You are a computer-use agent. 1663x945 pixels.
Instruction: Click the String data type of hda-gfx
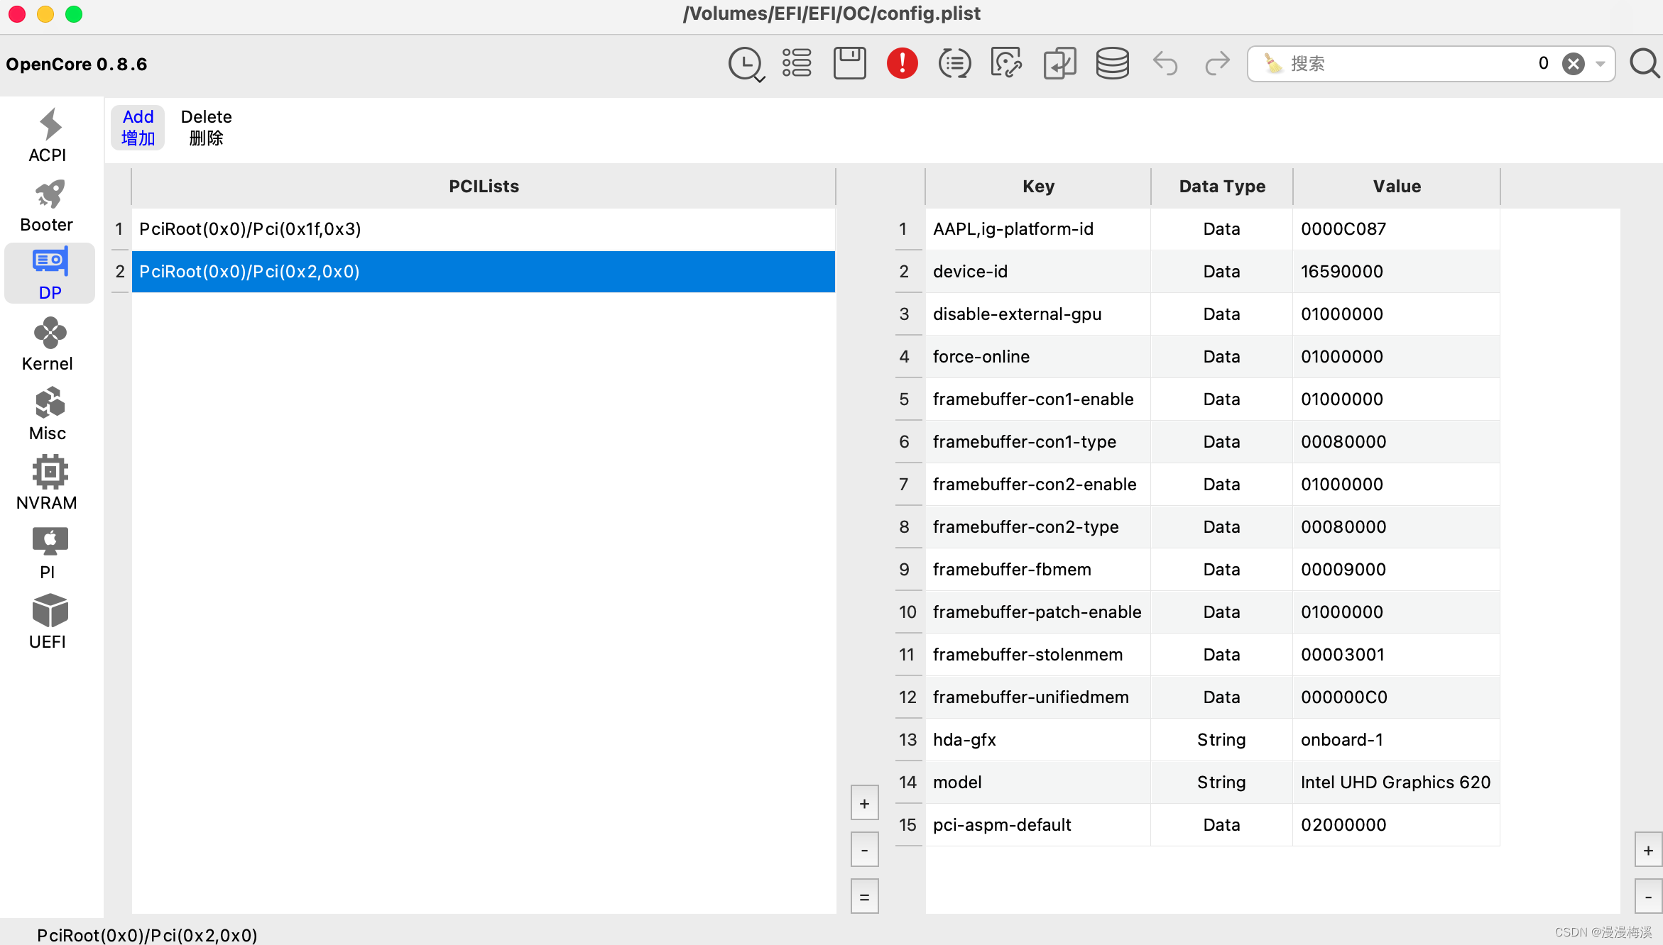point(1222,740)
